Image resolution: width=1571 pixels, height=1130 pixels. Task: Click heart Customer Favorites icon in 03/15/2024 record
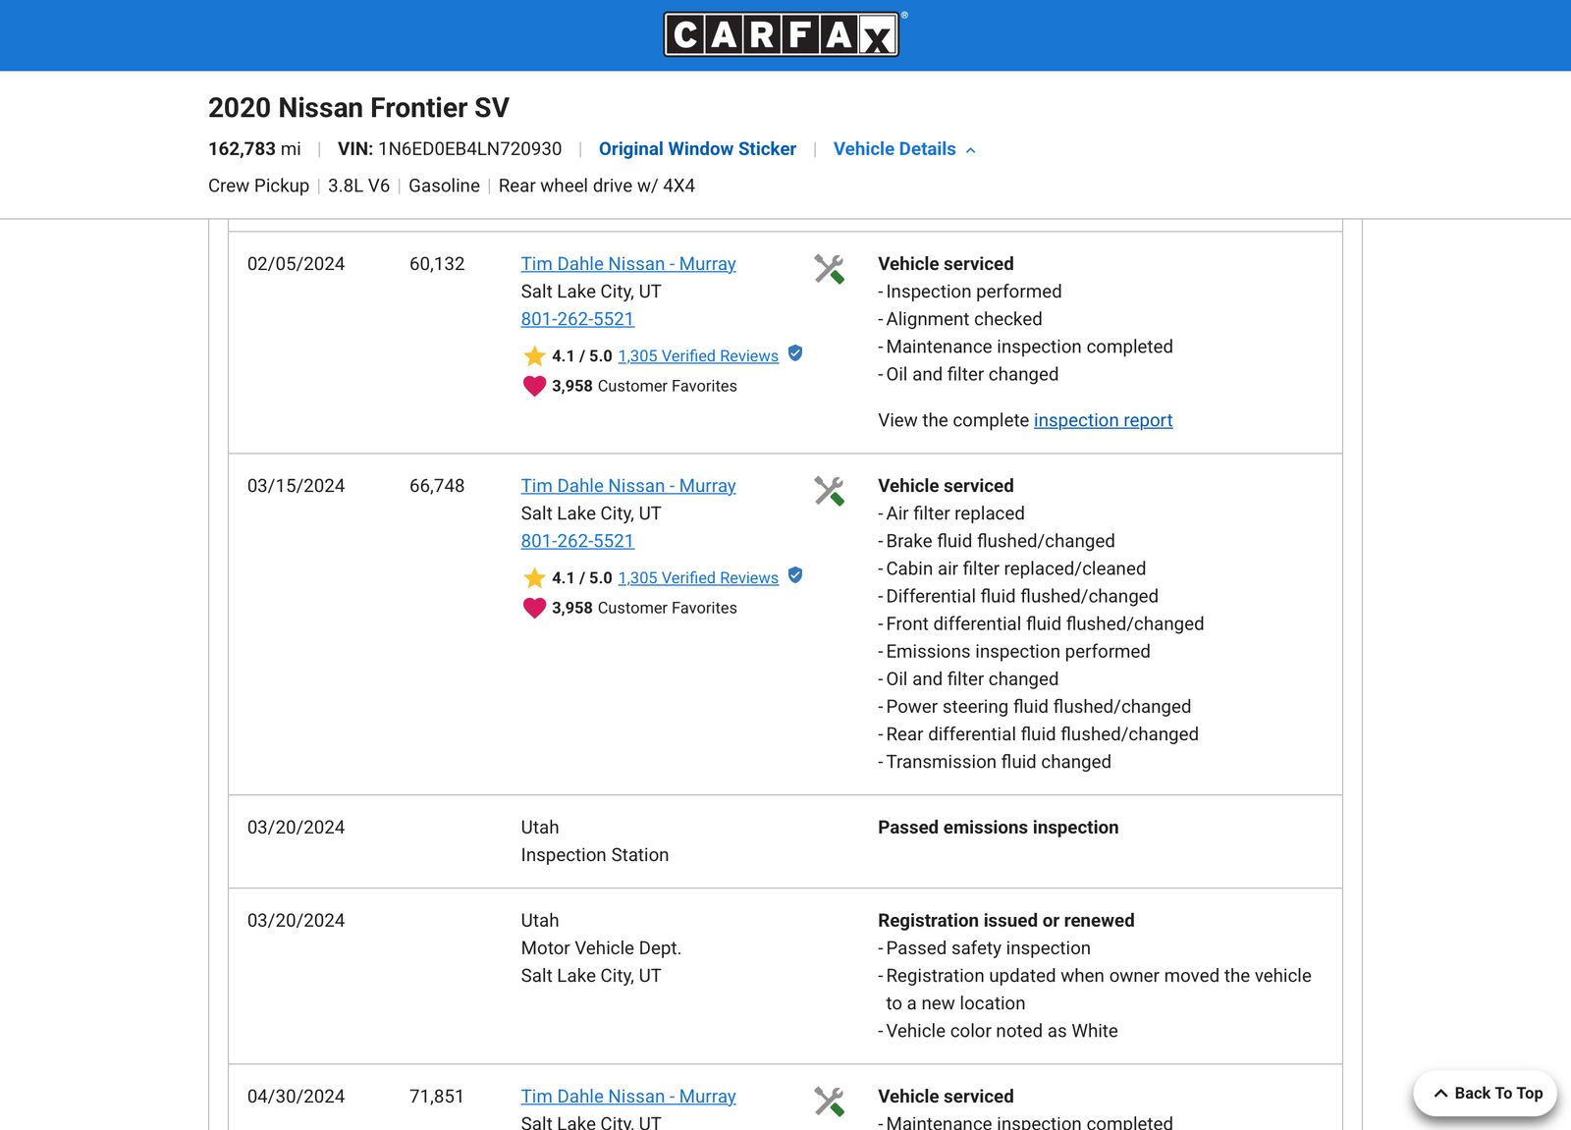534,608
